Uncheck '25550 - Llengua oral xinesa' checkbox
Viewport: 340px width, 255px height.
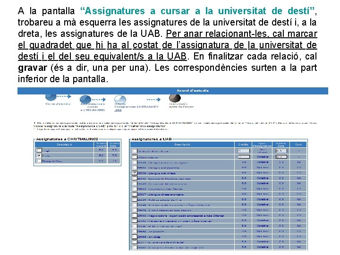coord(135,173)
